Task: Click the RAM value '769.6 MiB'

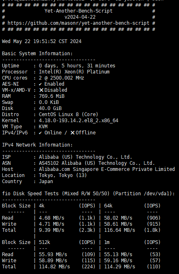Action: [x=51, y=96]
